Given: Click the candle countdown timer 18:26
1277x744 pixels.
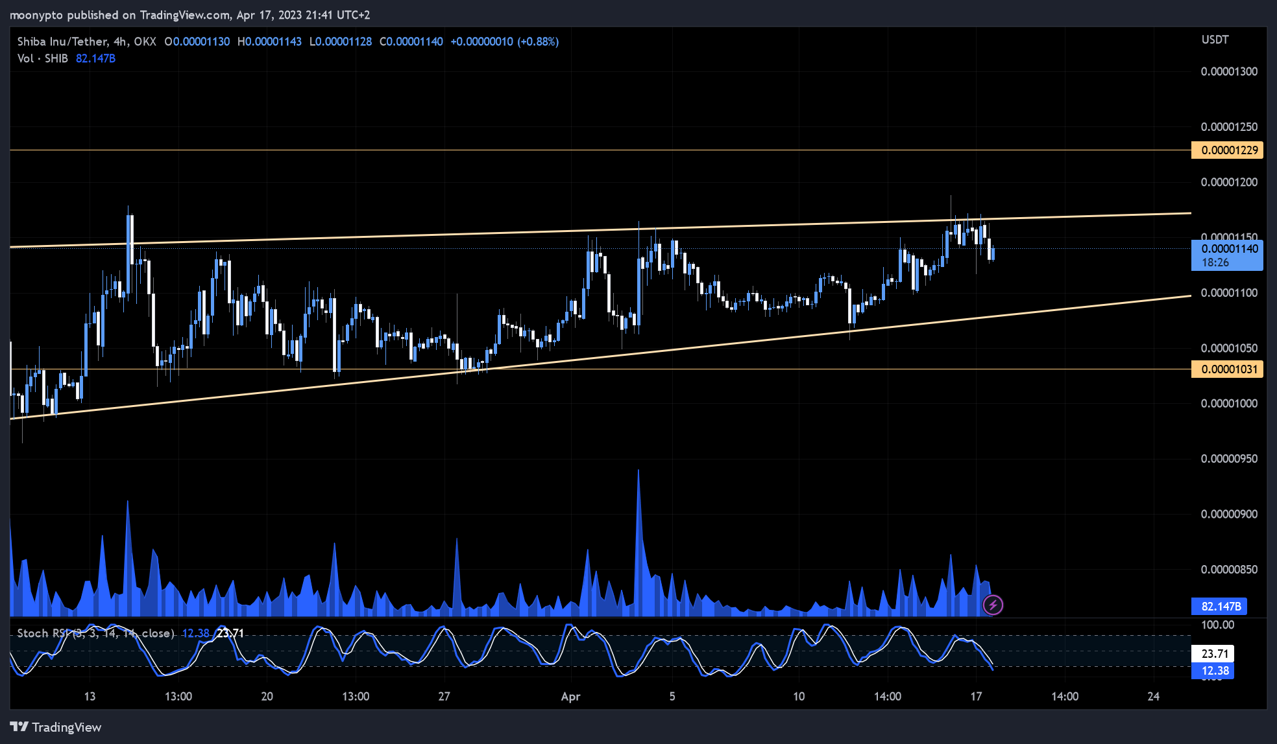Looking at the screenshot, I should click(x=1215, y=263).
